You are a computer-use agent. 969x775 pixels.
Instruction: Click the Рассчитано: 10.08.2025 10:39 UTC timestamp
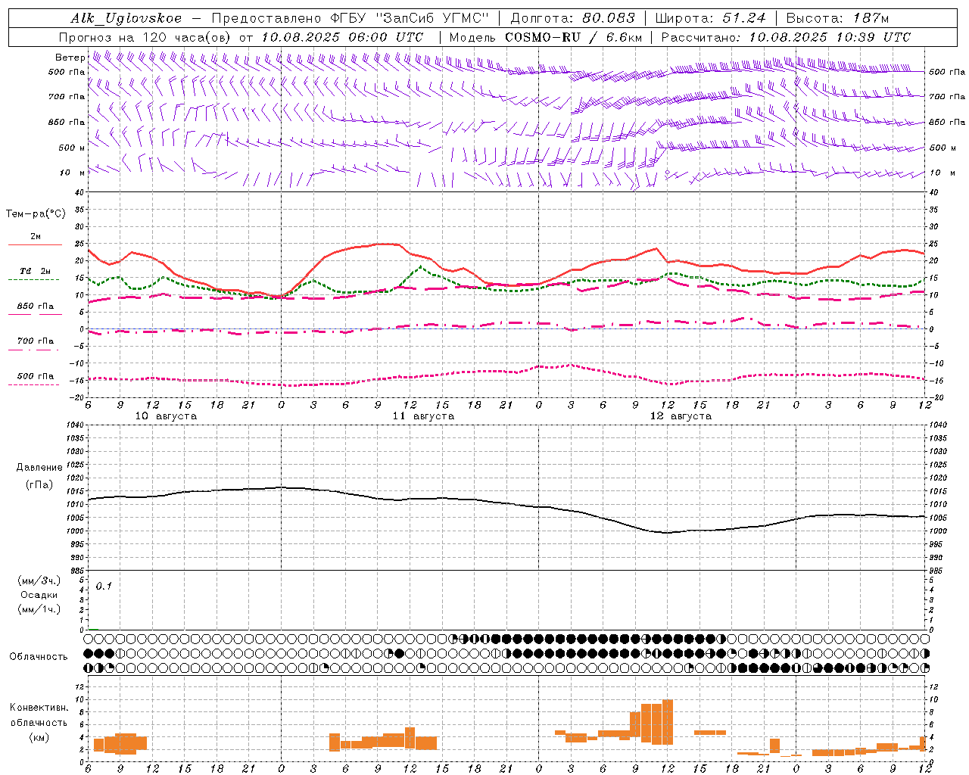pos(786,37)
